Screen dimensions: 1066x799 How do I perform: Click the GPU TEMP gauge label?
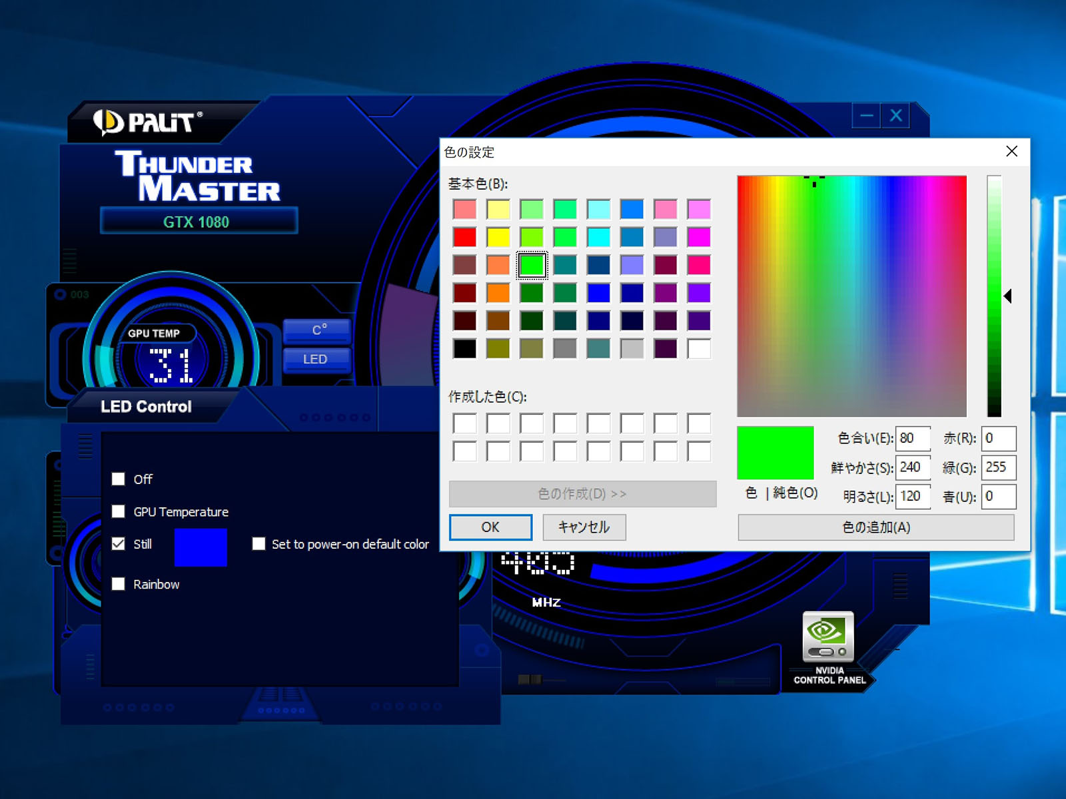(154, 333)
